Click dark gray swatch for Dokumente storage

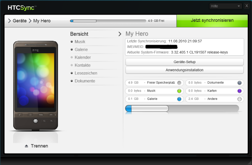point(240,82)
